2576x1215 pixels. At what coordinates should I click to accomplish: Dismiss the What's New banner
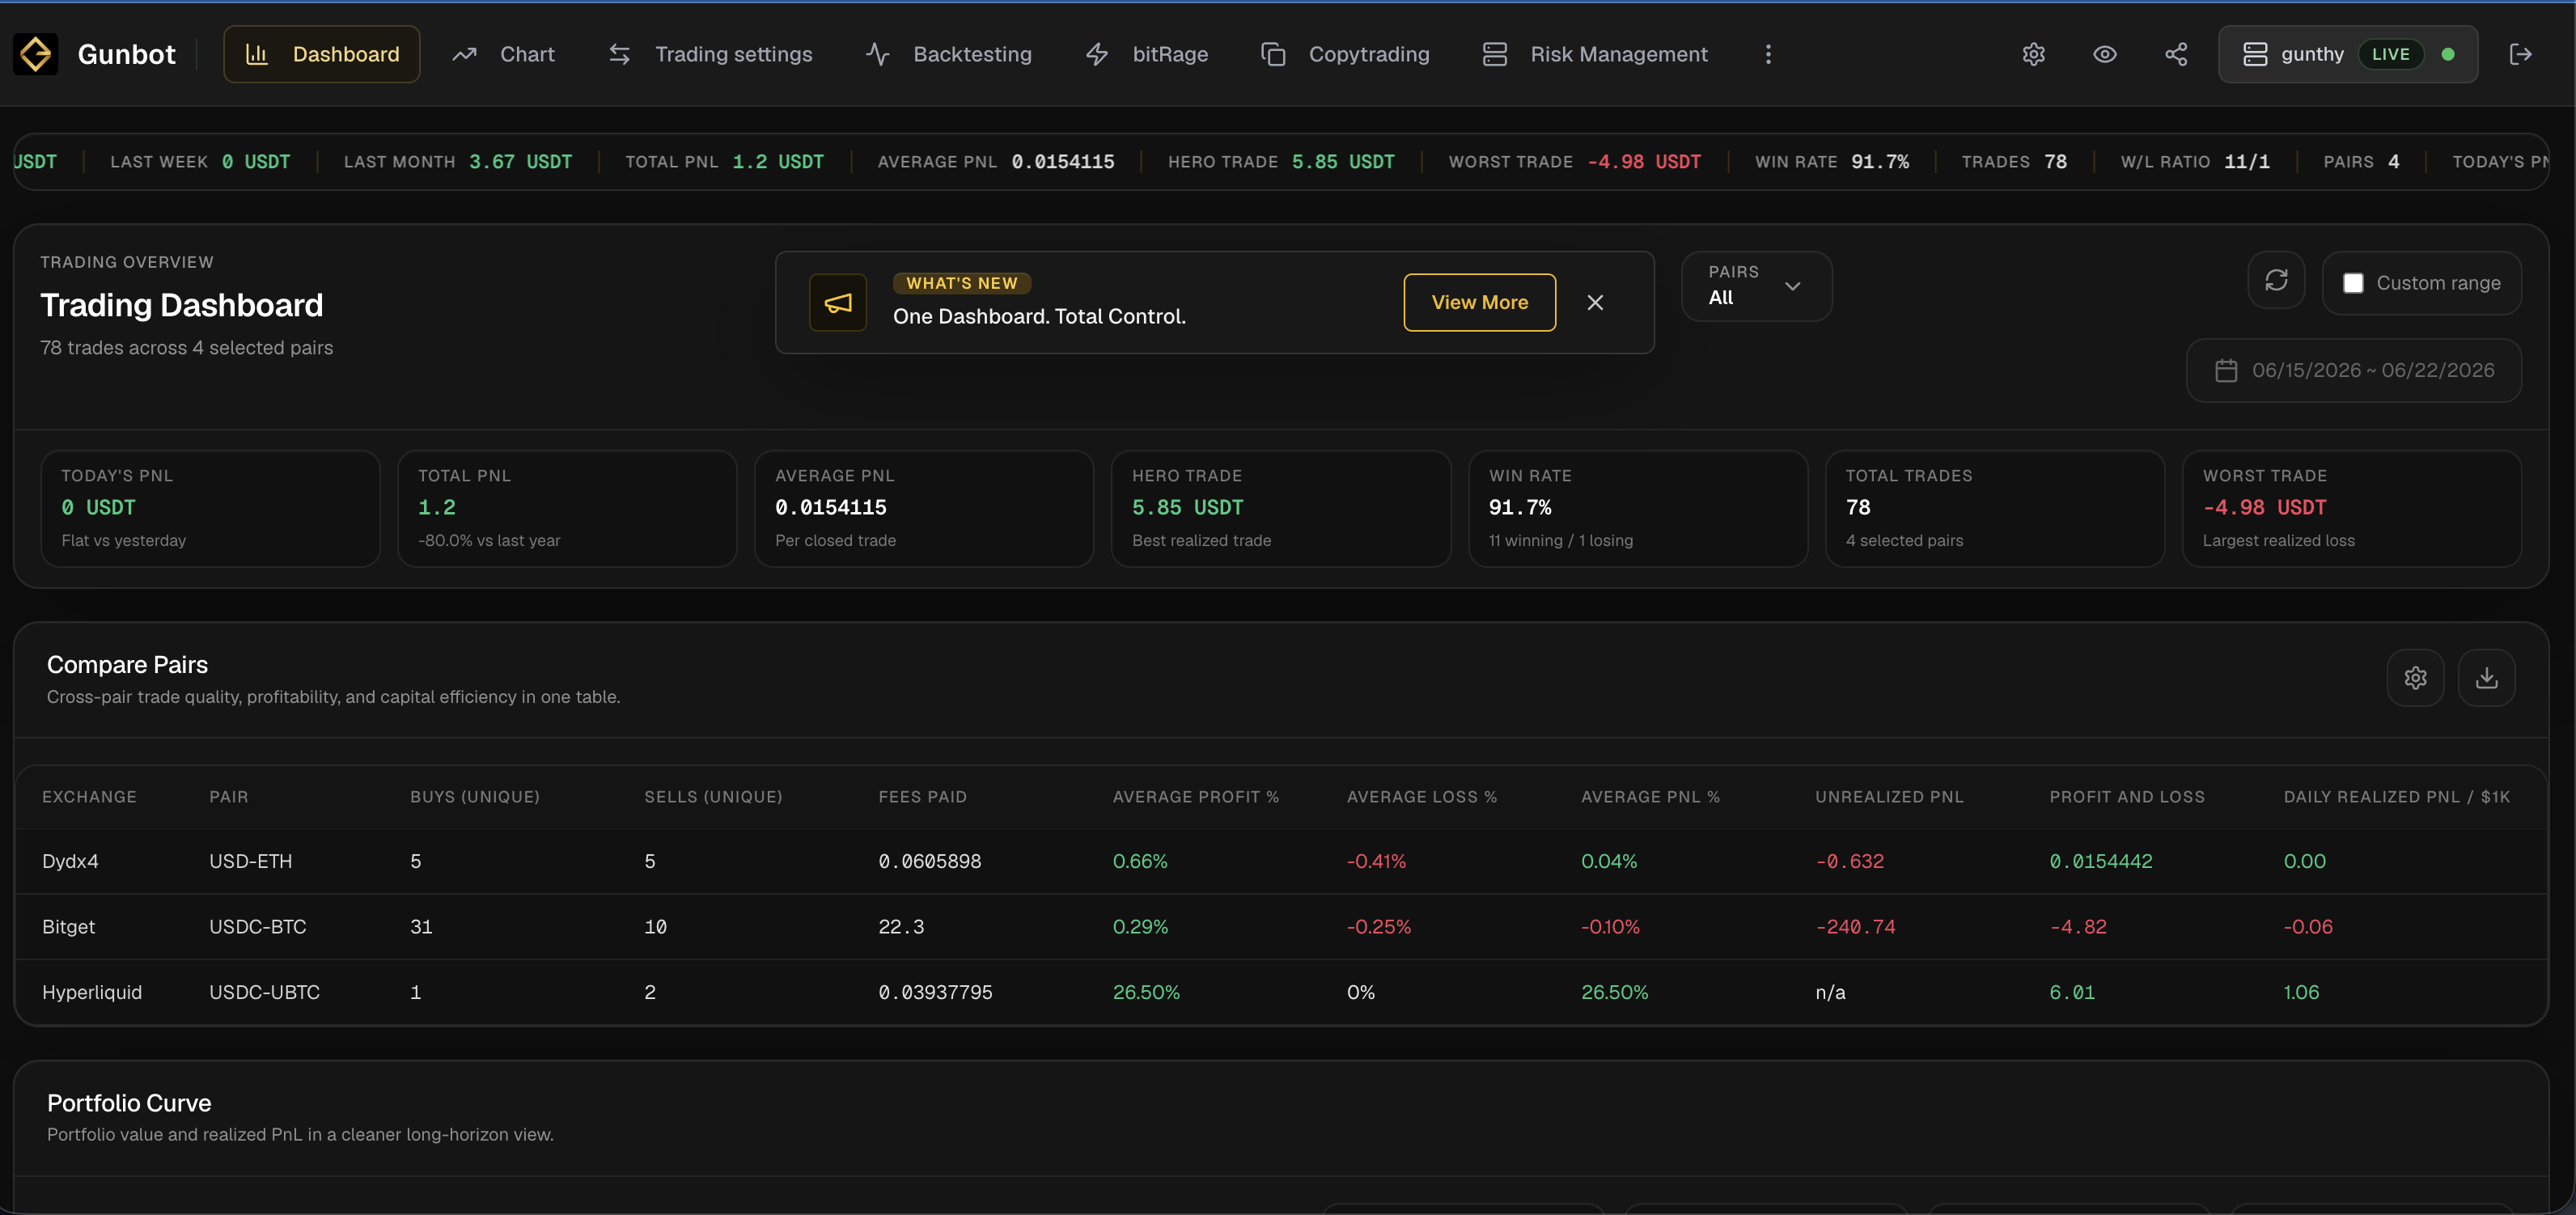pyautogui.click(x=1595, y=302)
